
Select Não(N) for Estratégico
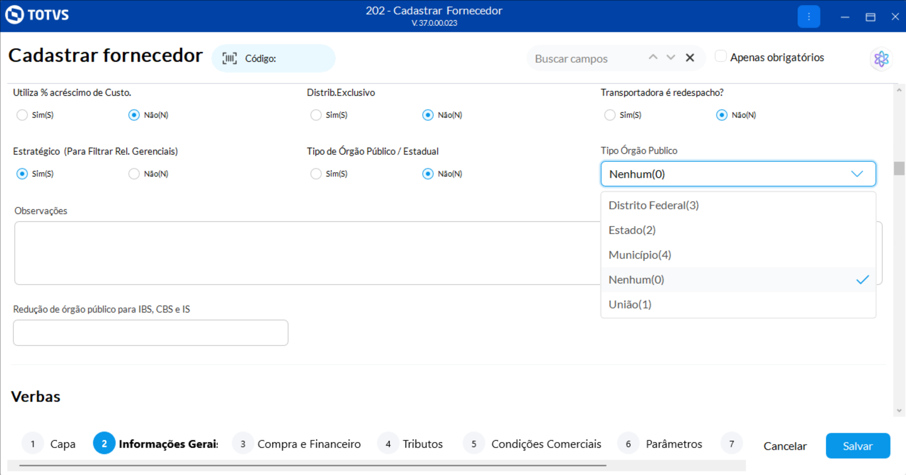(x=134, y=174)
